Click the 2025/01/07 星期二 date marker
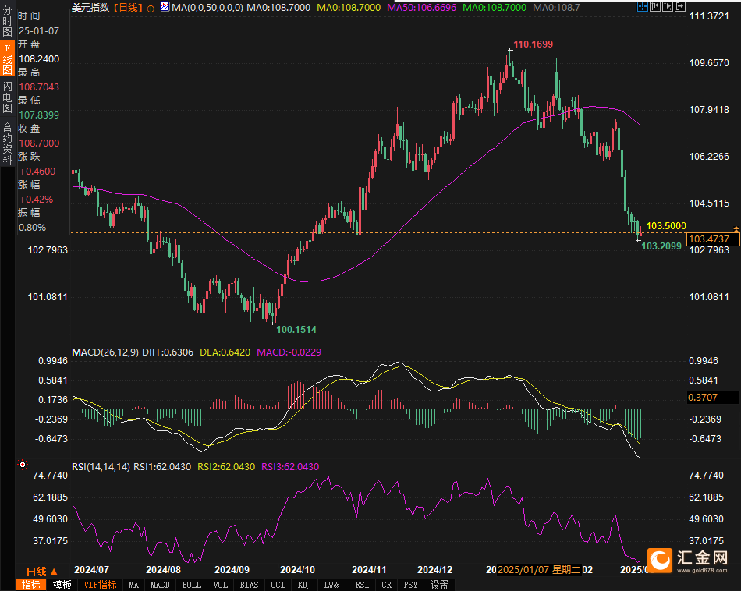 pyautogui.click(x=539, y=569)
